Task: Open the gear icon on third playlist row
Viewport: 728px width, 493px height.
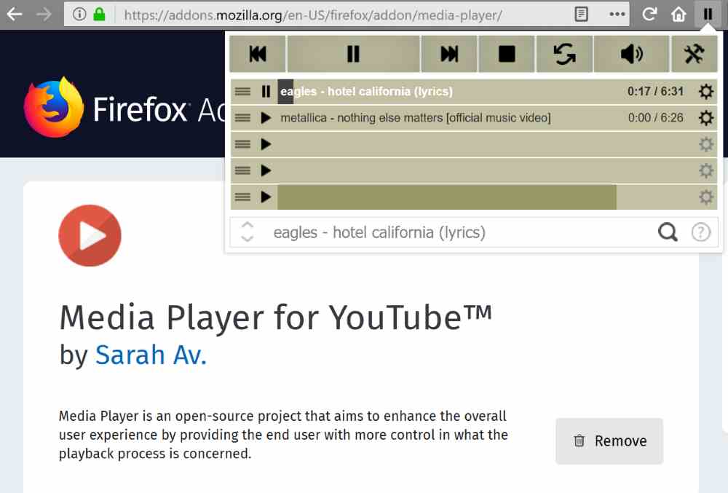Action: click(705, 144)
